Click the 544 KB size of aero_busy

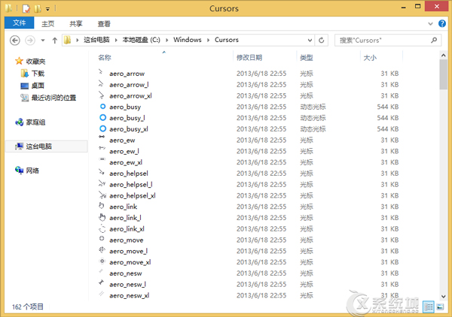tap(388, 107)
